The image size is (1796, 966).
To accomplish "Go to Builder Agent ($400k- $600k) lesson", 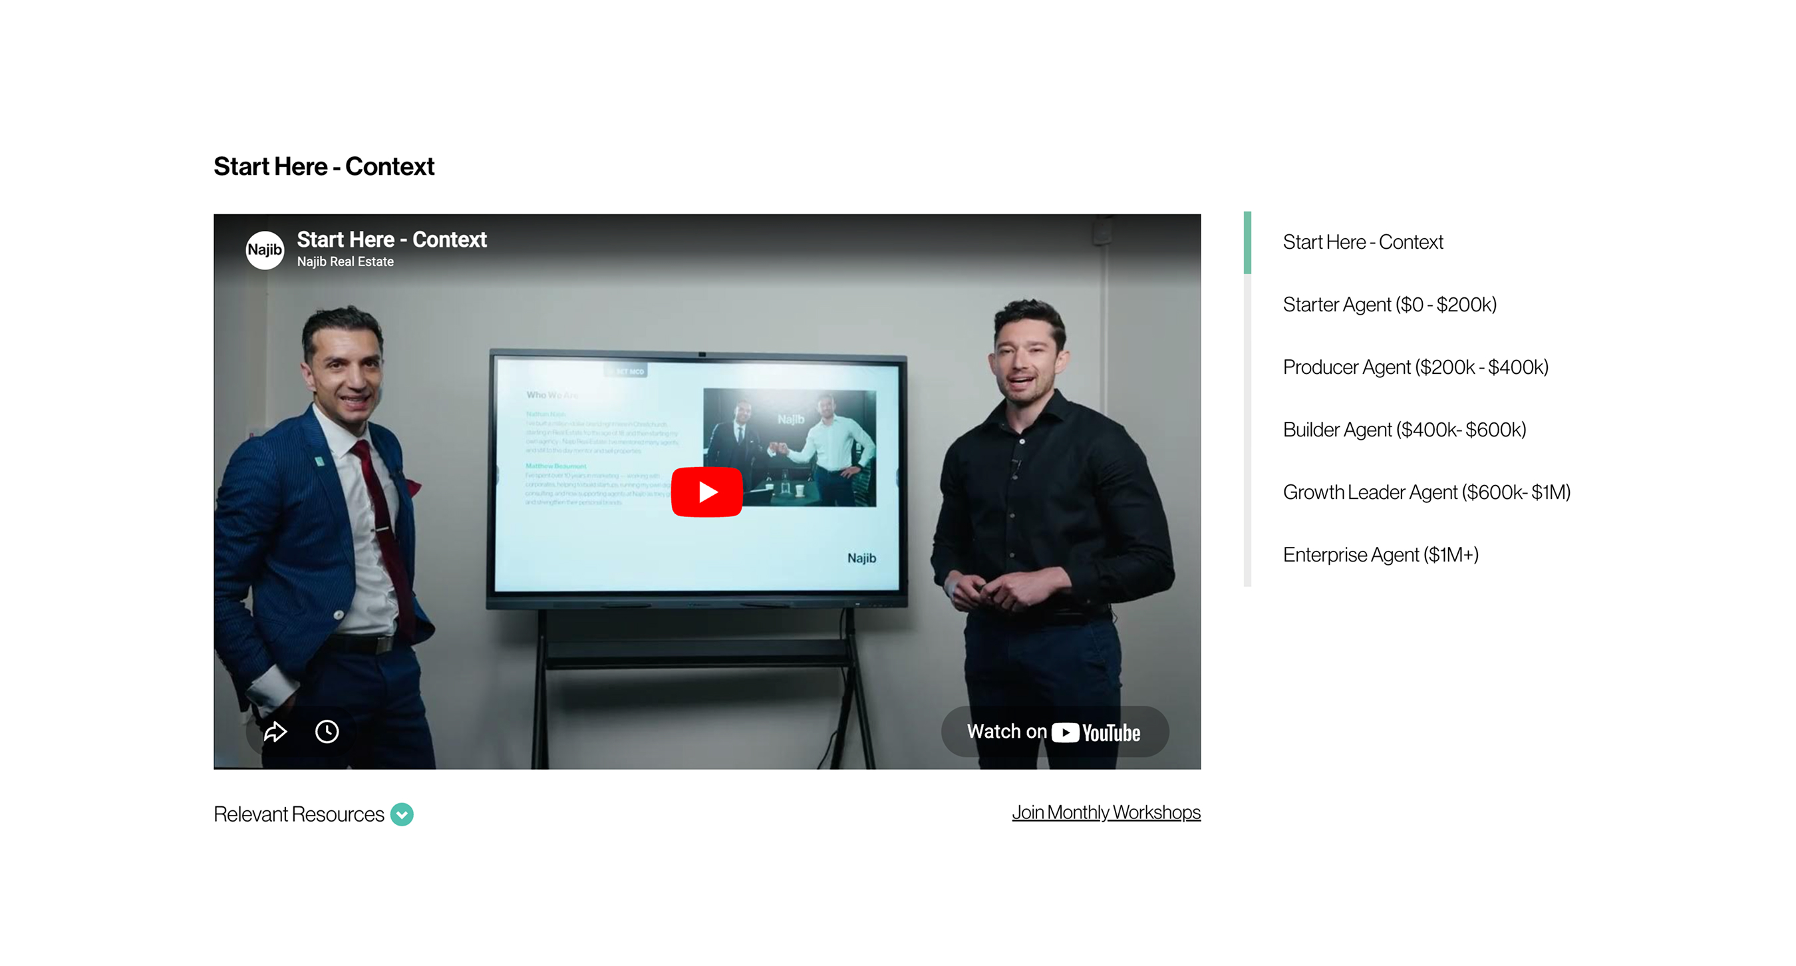I will tap(1404, 430).
